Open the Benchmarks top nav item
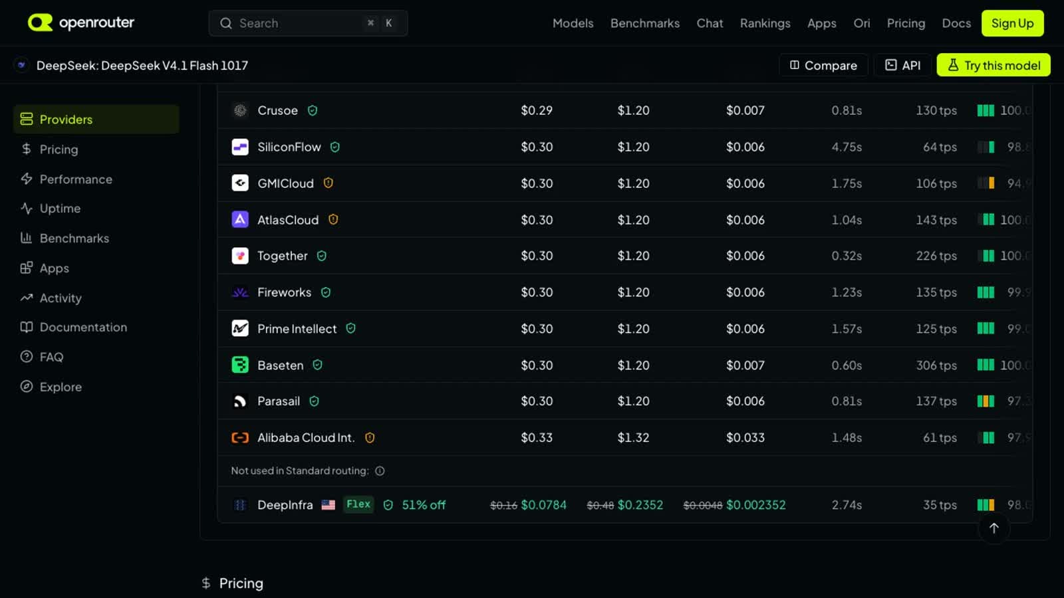Screen dimensions: 1064x598 point(645,23)
